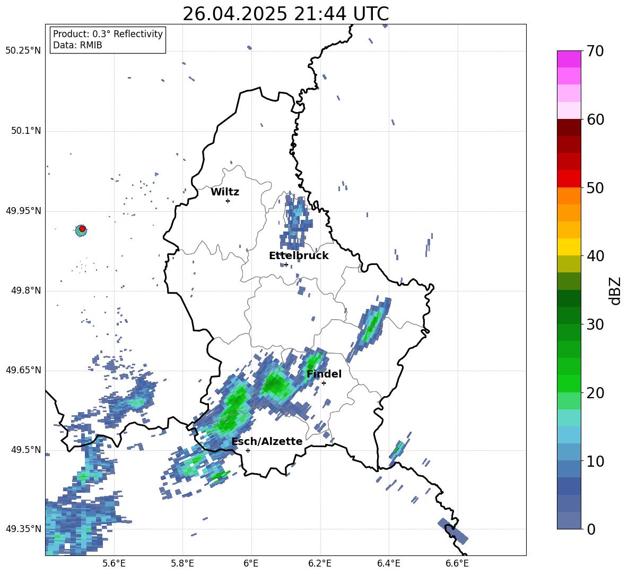
Task: Click the colorbar 10 tick label
Action: [595, 461]
